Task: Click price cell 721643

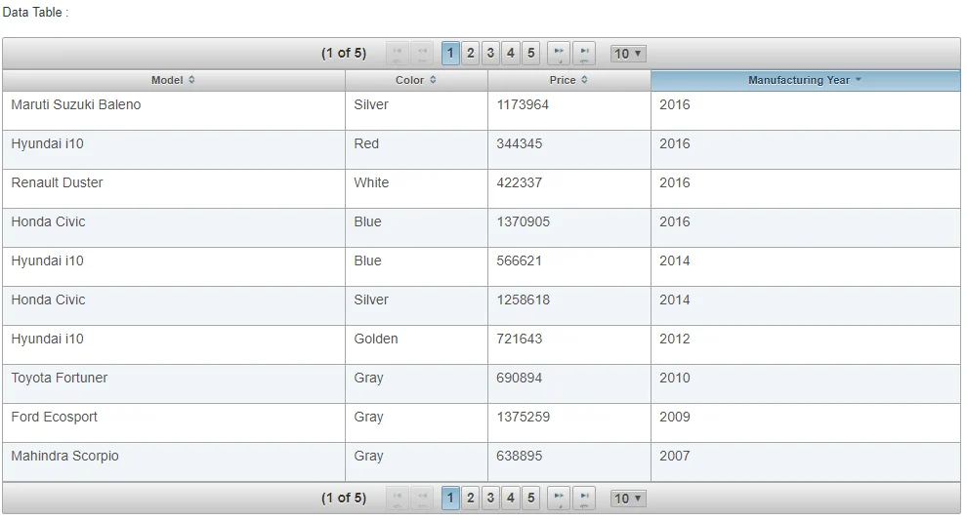Action: [x=569, y=345]
